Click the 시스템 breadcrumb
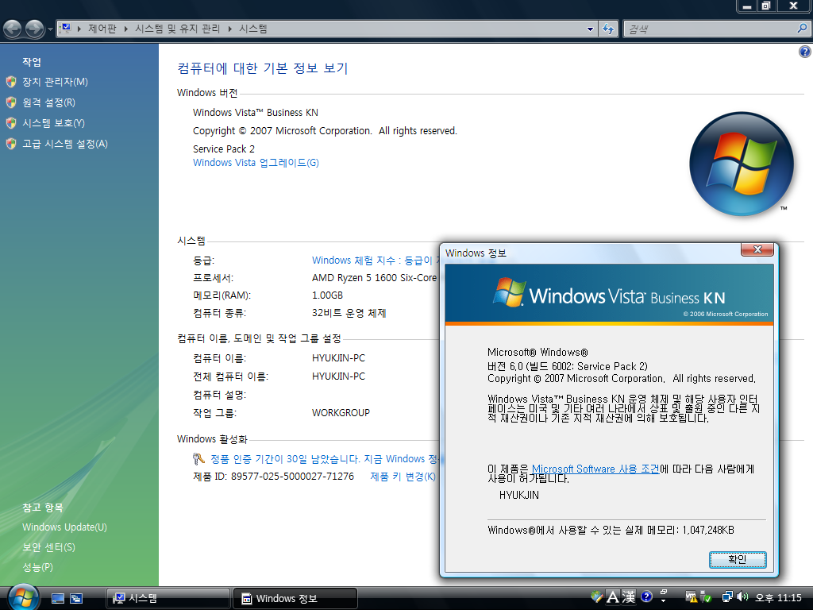The image size is (813, 610). click(x=253, y=29)
